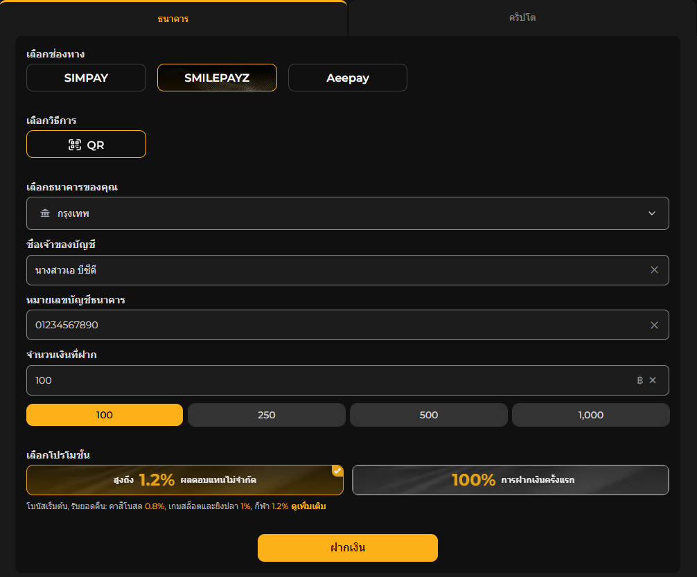
Task: Choose the Aeepay payment channel
Action: 347,78
